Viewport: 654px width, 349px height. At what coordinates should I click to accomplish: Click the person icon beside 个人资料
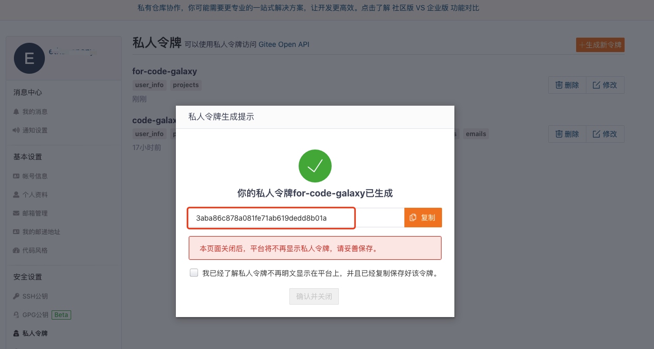click(16, 194)
